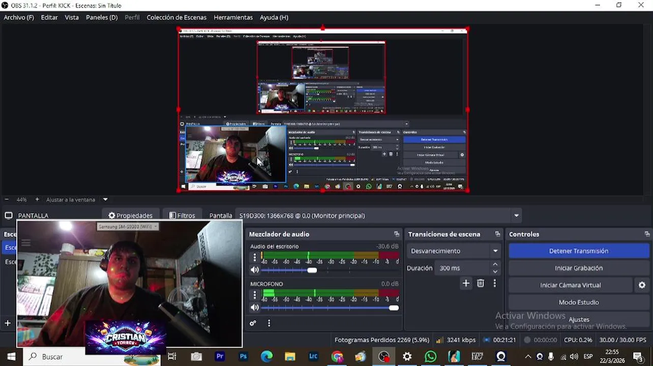Viewport: 653px width, 366px height.
Task: Mute Audio del escritorio speaker
Action: coord(255,270)
